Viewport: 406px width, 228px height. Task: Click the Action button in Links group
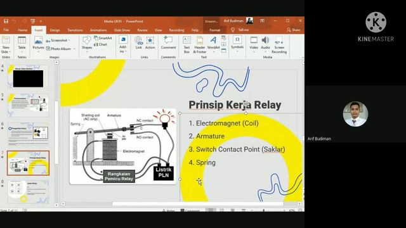pyautogui.click(x=150, y=43)
